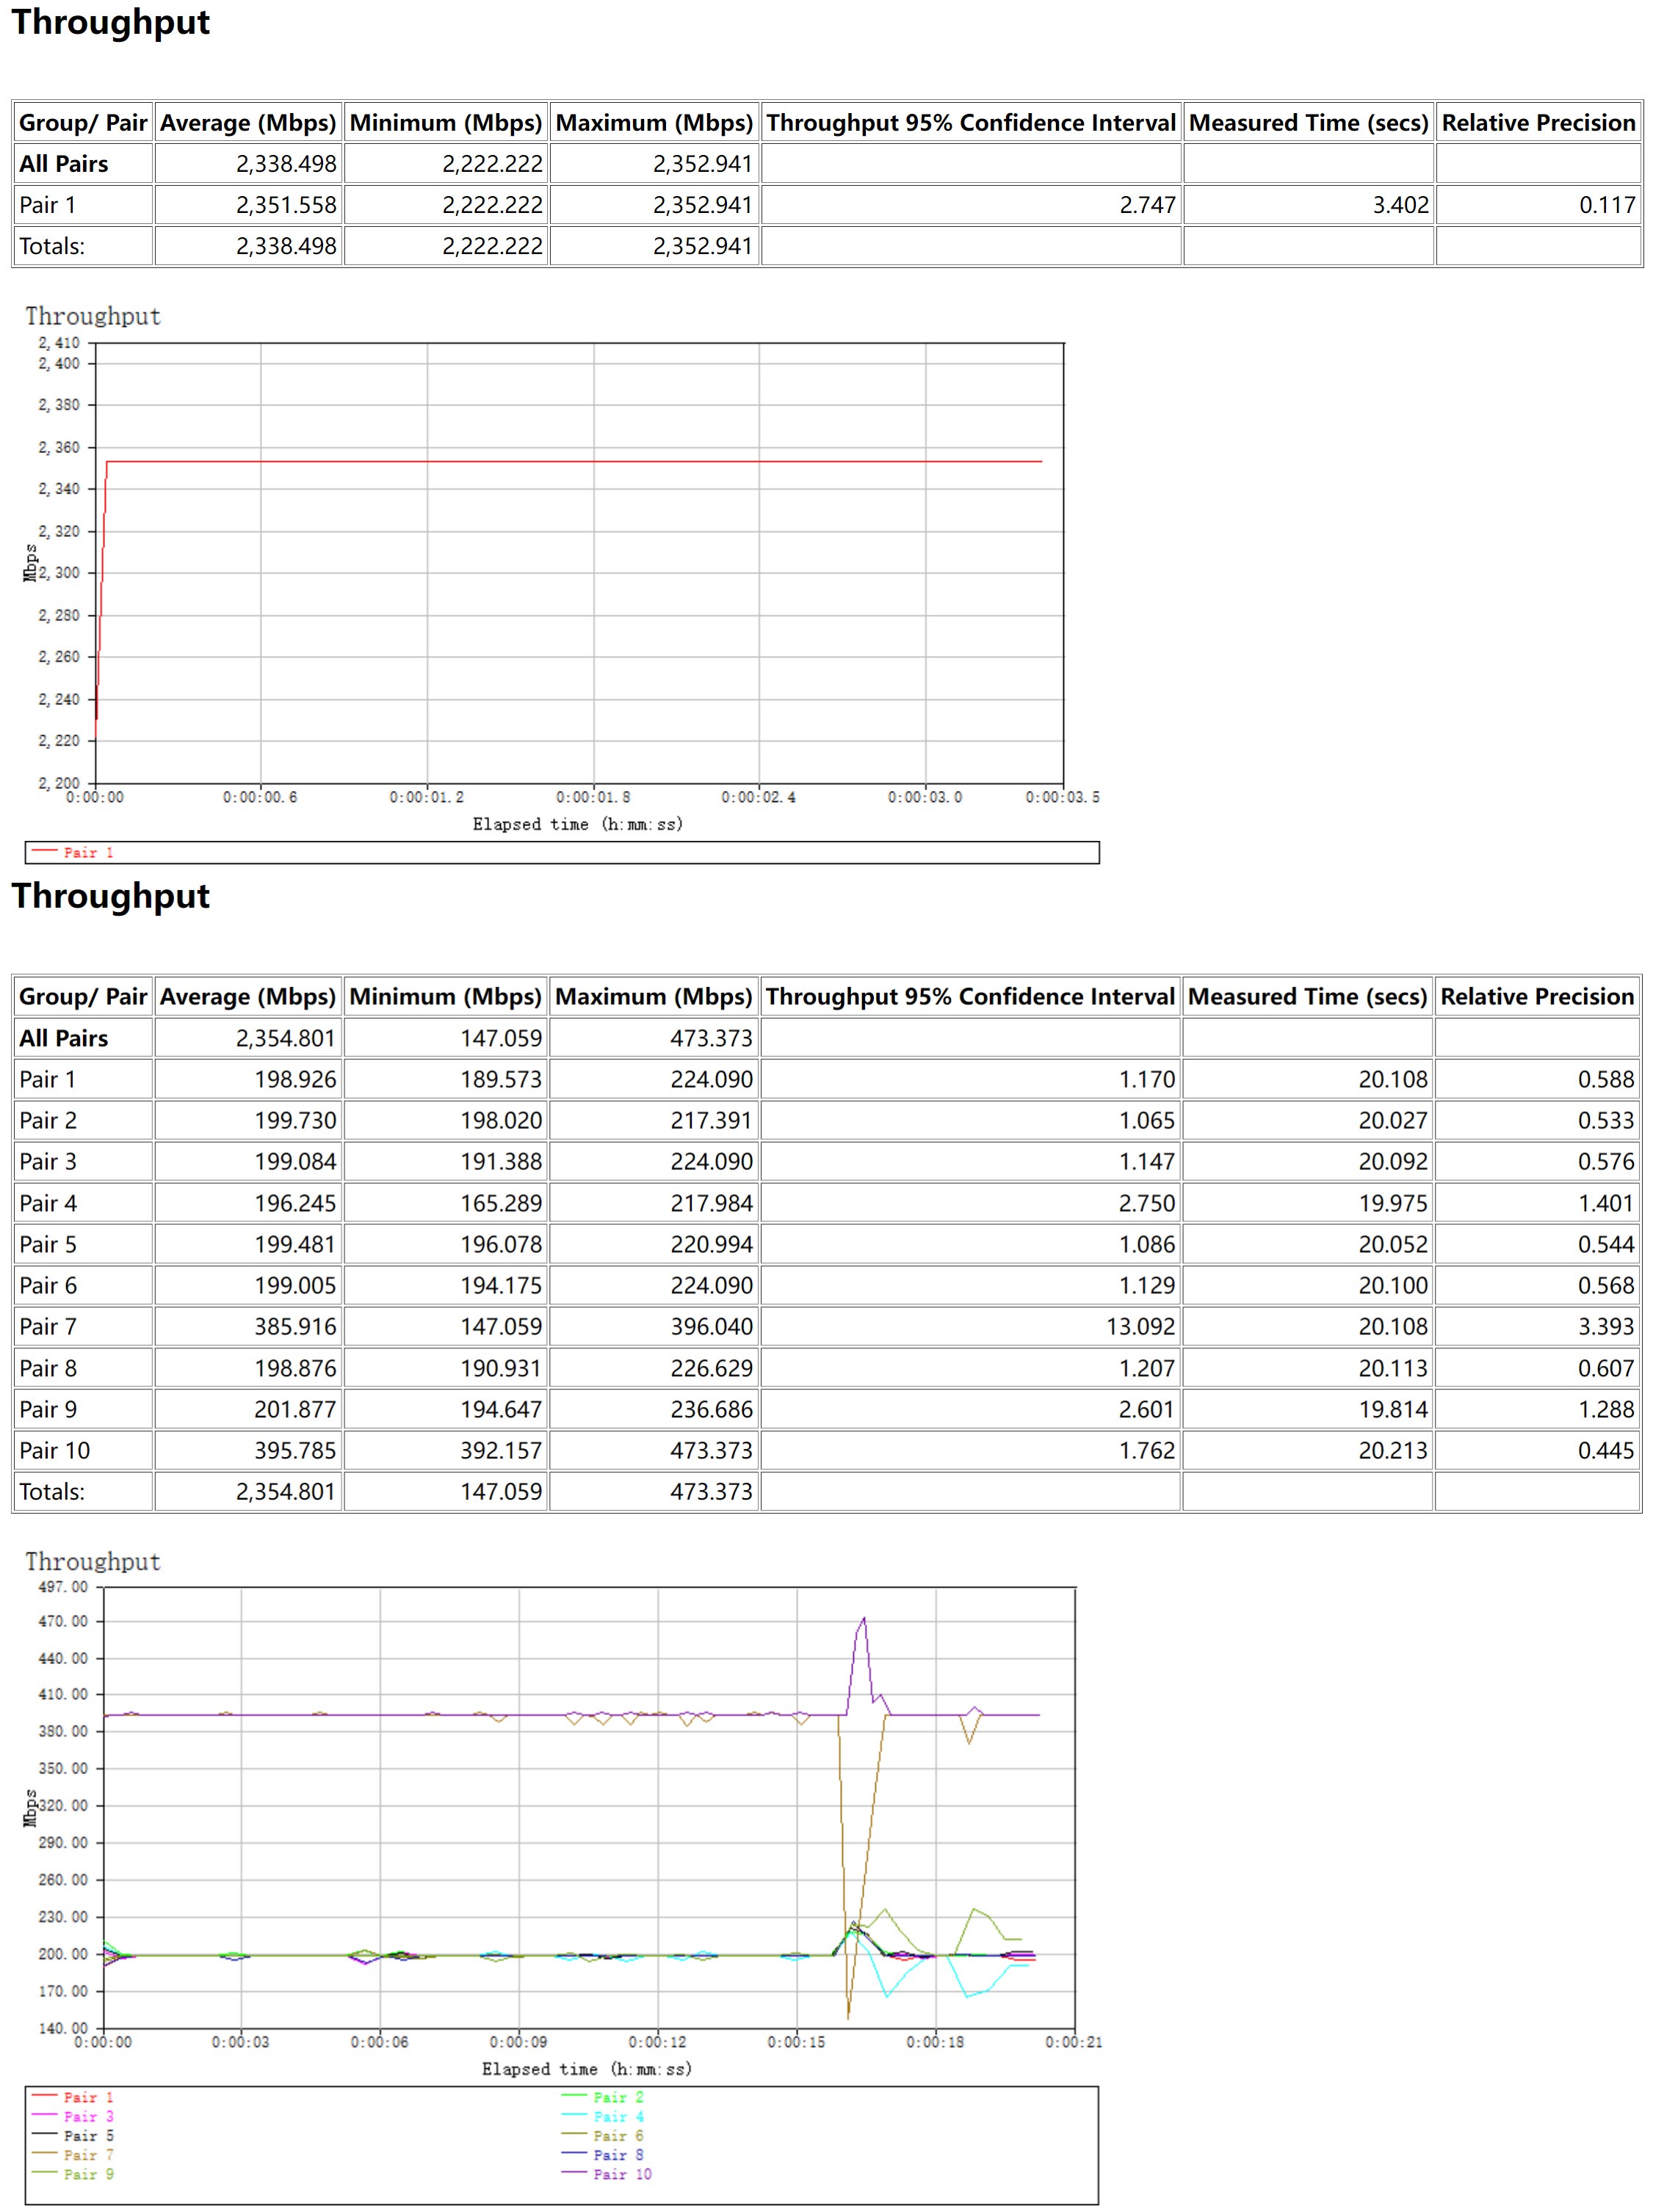1653x2212 pixels.
Task: Select Pair 1 average 198.926
Action: 295,1079
